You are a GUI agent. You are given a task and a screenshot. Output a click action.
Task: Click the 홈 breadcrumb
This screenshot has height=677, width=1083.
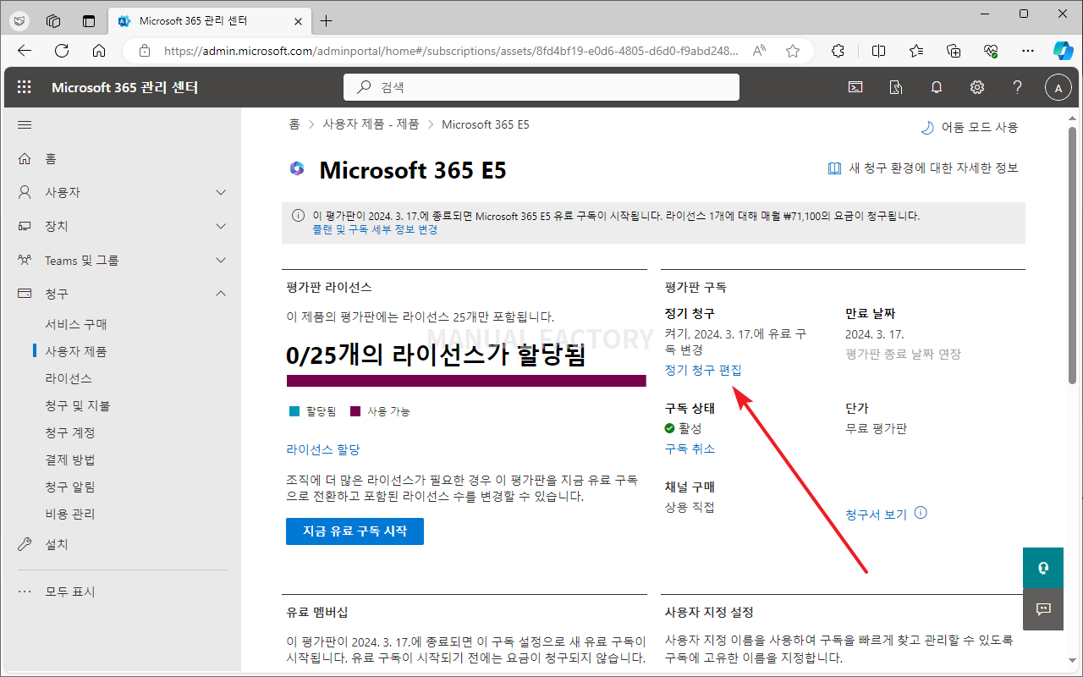click(x=294, y=124)
